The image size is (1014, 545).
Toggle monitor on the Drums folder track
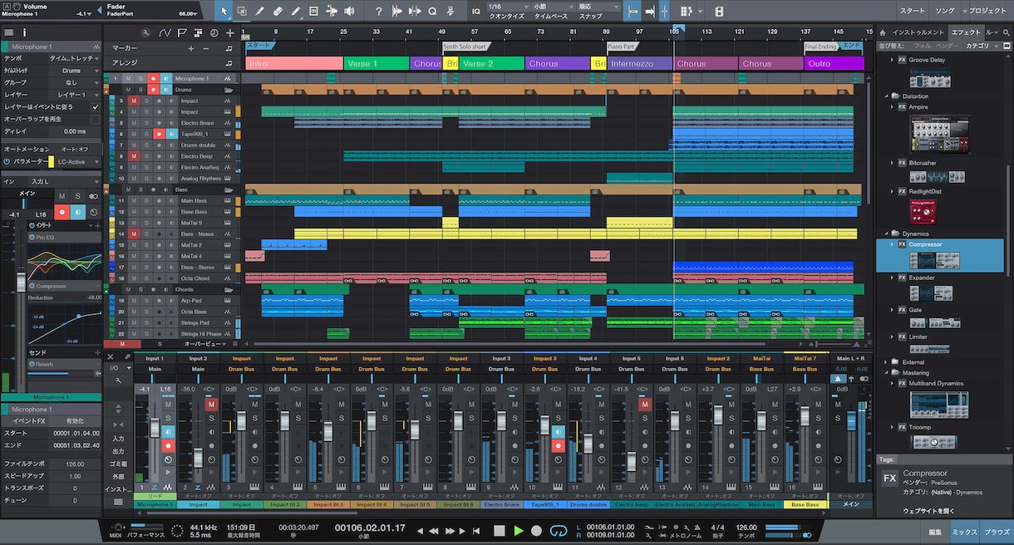[x=168, y=89]
